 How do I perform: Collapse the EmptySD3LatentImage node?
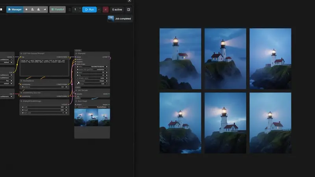pos(21,101)
